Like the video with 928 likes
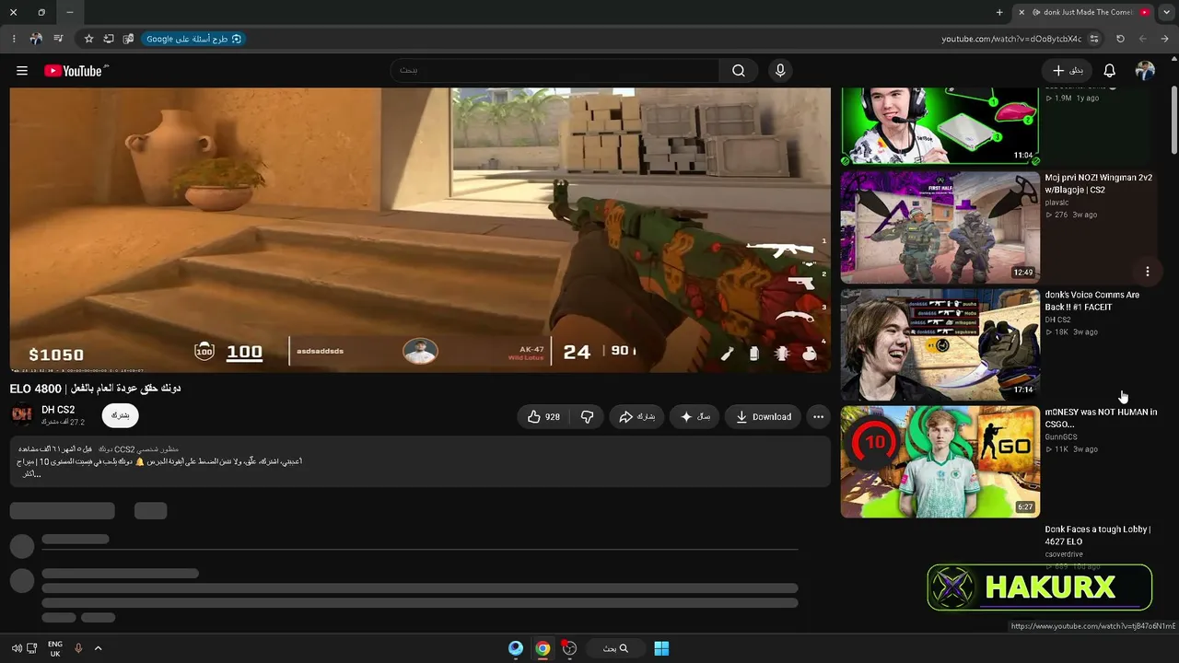 coord(543,417)
